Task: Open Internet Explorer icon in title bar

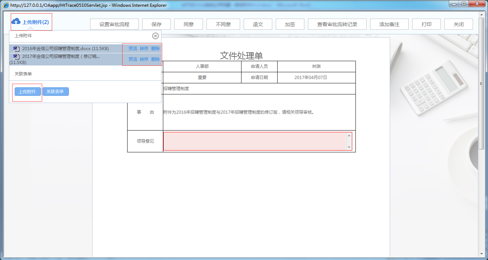Action: pyautogui.click(x=6, y=5)
